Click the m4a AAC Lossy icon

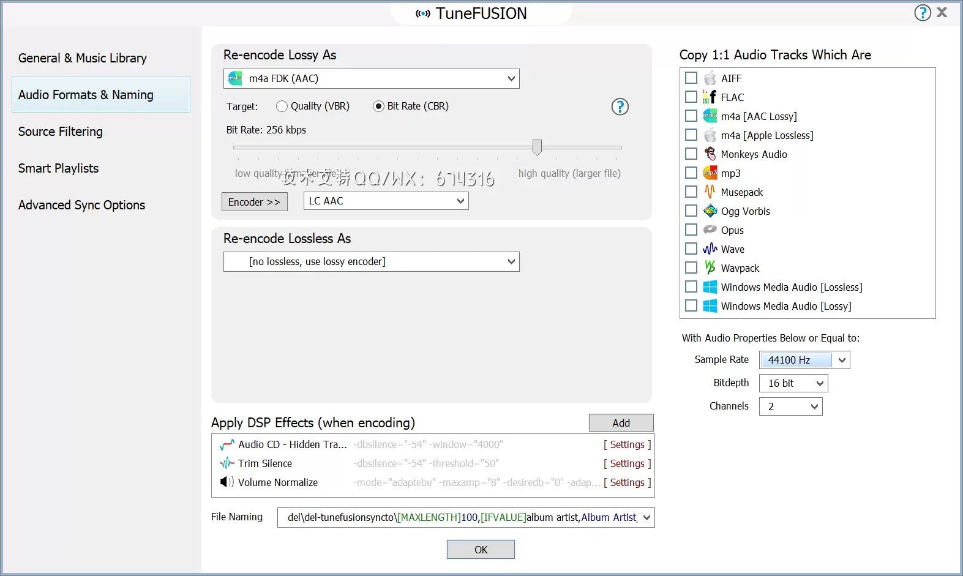(710, 116)
